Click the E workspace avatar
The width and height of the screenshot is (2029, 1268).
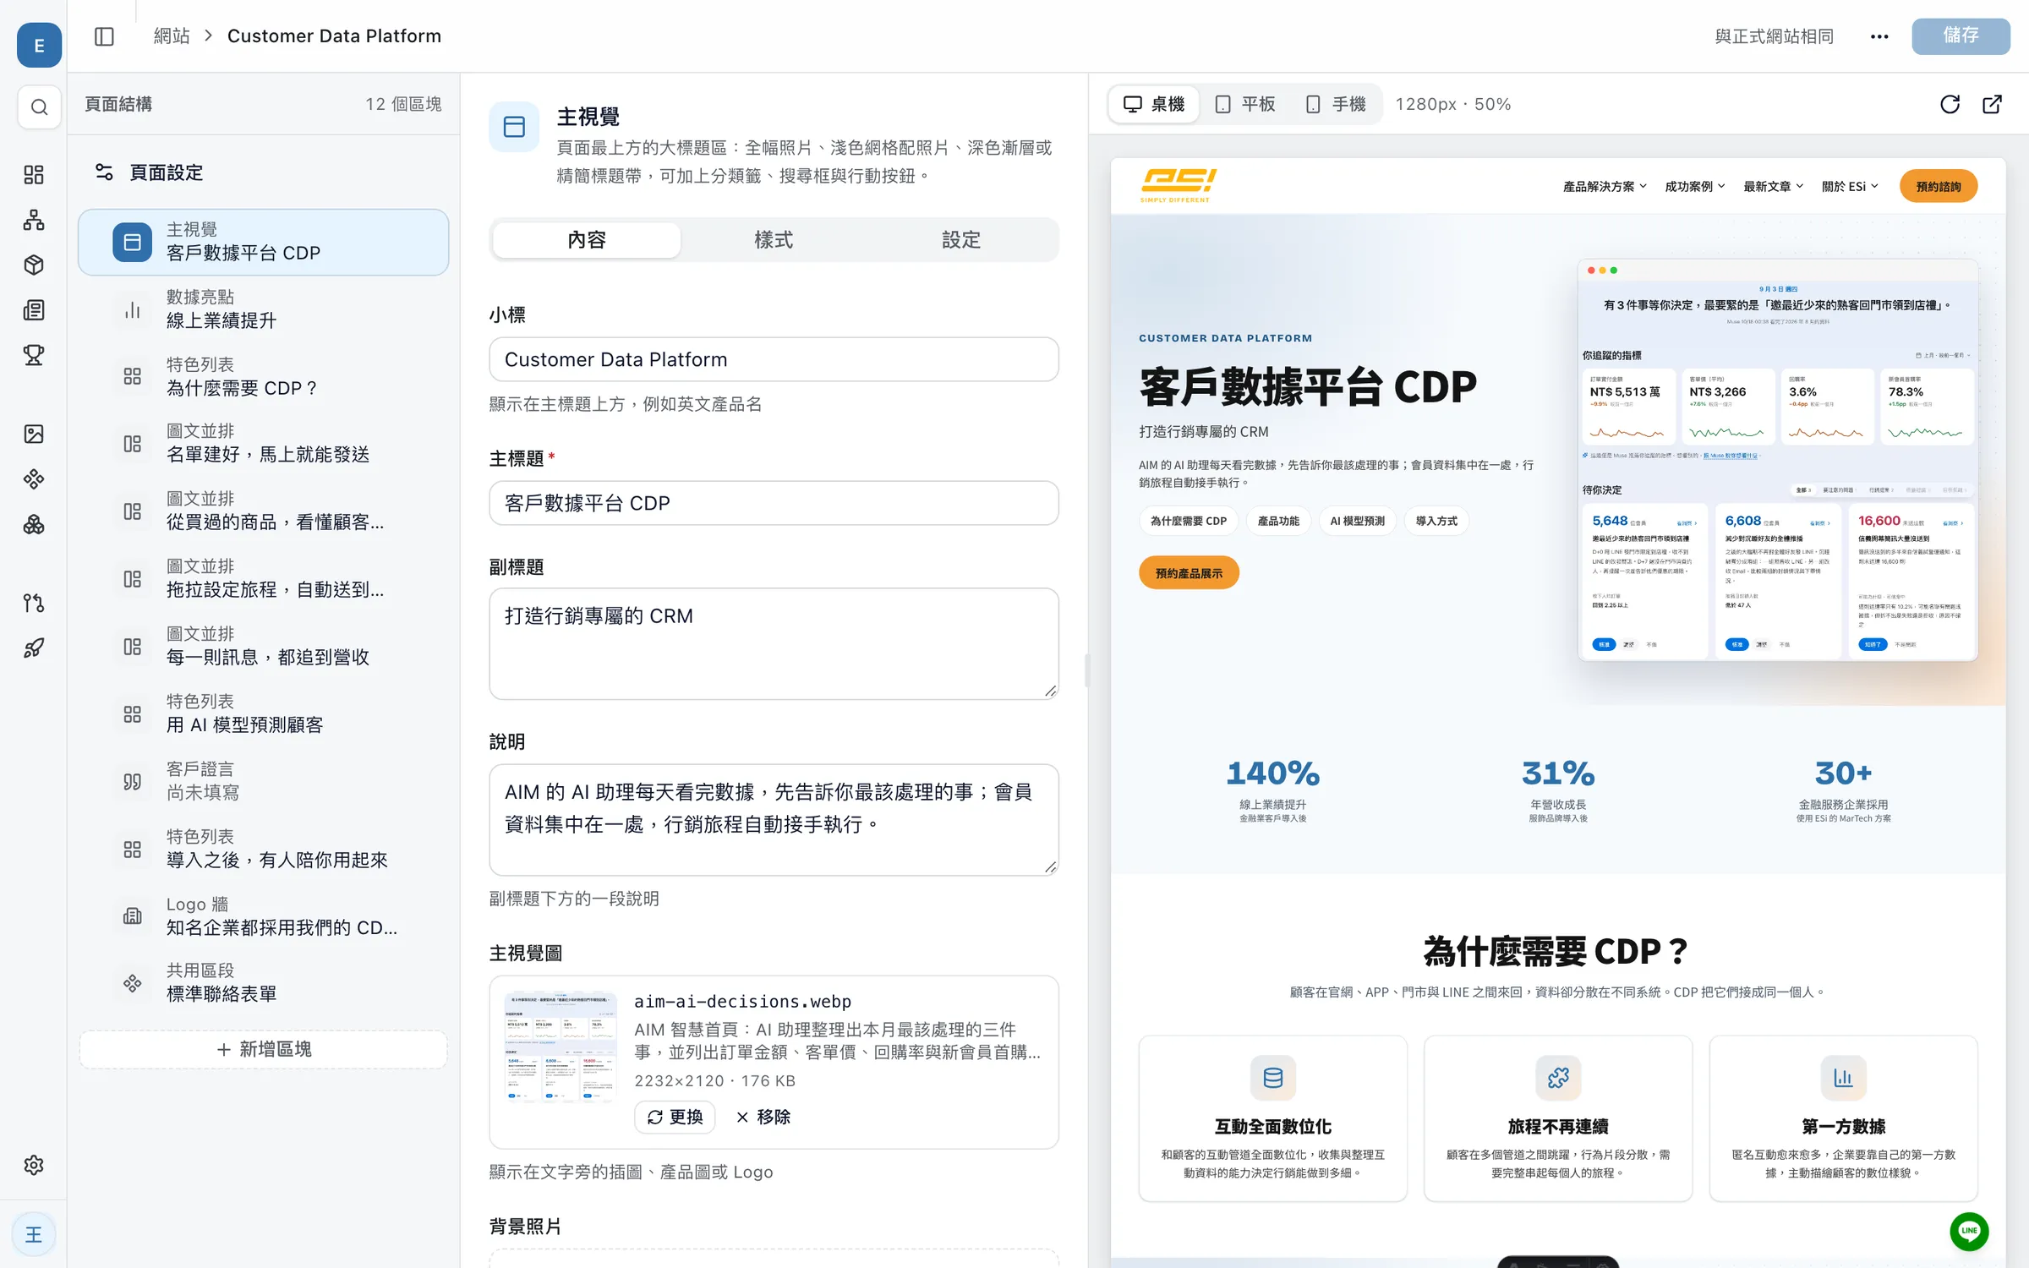[x=39, y=45]
